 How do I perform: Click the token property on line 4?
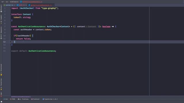pos(16,17)
